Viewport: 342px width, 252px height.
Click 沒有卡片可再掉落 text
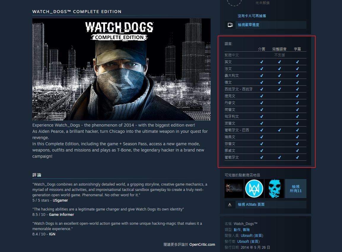(x=252, y=16)
